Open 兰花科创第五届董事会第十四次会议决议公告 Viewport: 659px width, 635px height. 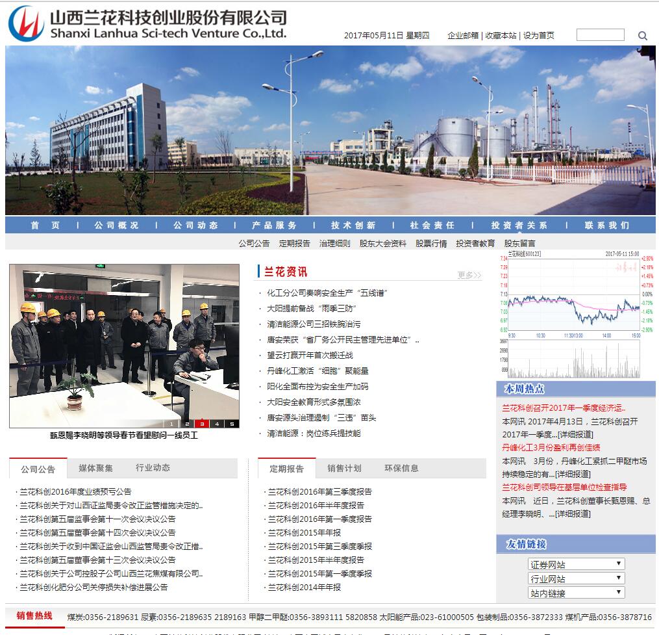[97, 532]
